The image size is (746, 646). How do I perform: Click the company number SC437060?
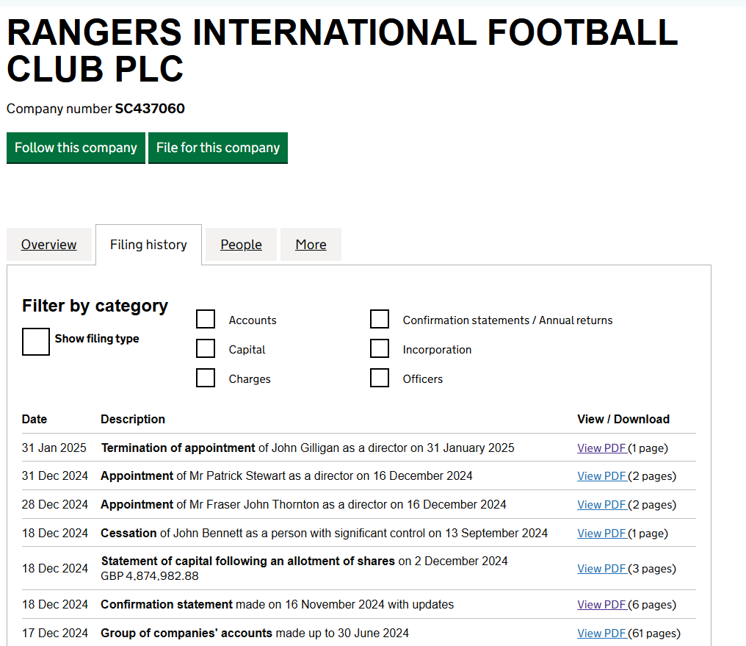[x=150, y=109]
